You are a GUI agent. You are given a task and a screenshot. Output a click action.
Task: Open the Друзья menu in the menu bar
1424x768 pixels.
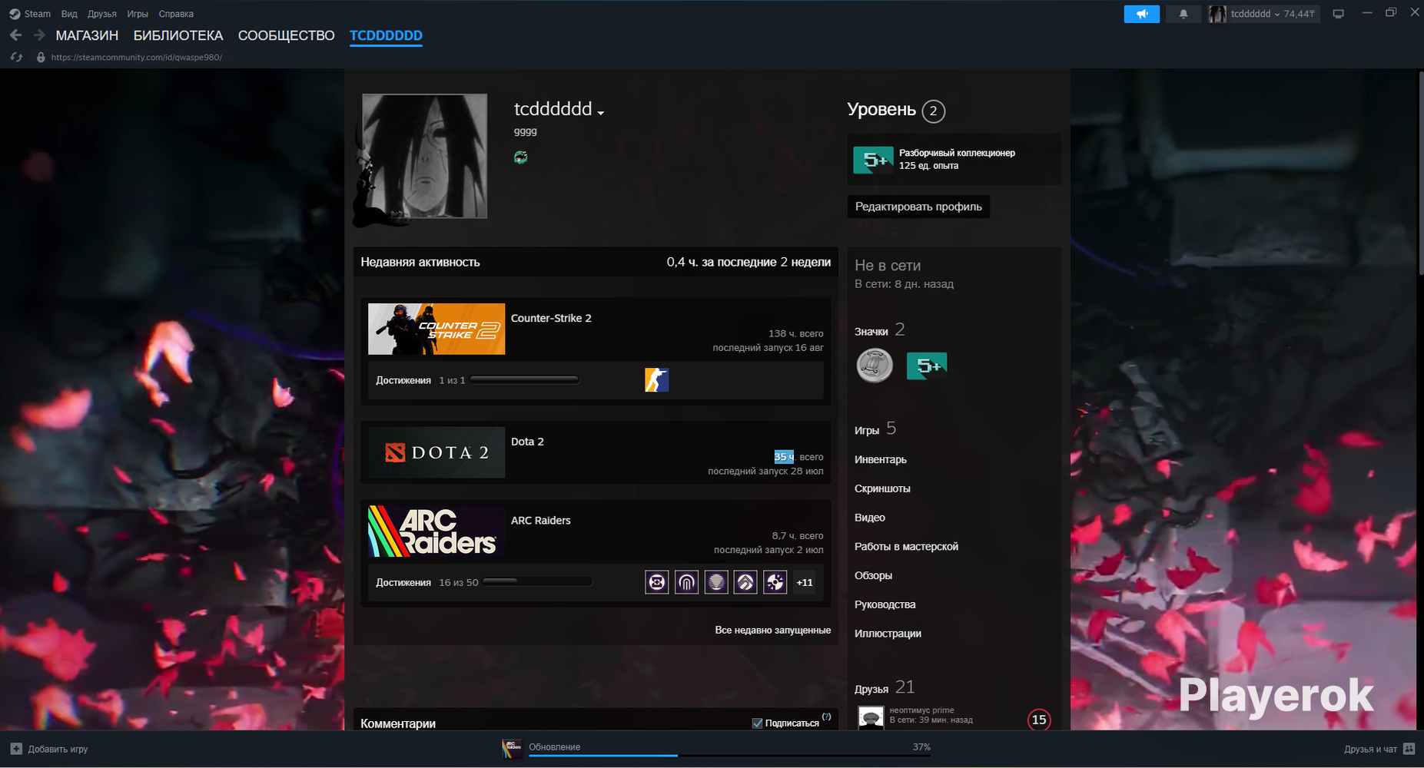pyautogui.click(x=102, y=14)
